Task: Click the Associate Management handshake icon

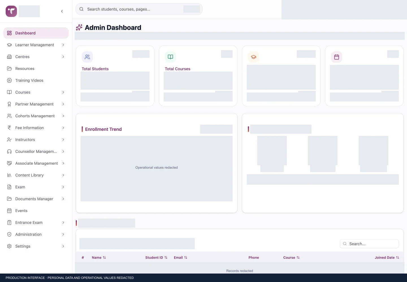Action: (x=9, y=163)
